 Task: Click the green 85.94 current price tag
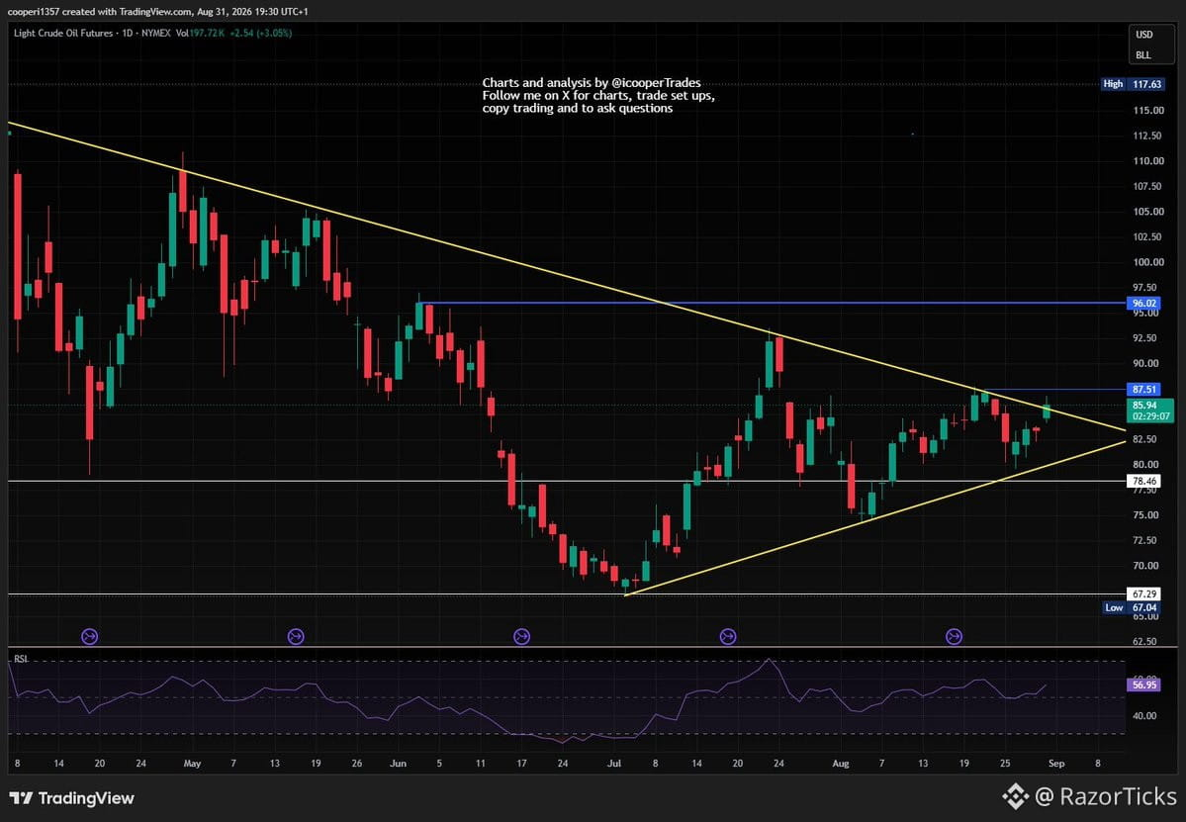1149,411
